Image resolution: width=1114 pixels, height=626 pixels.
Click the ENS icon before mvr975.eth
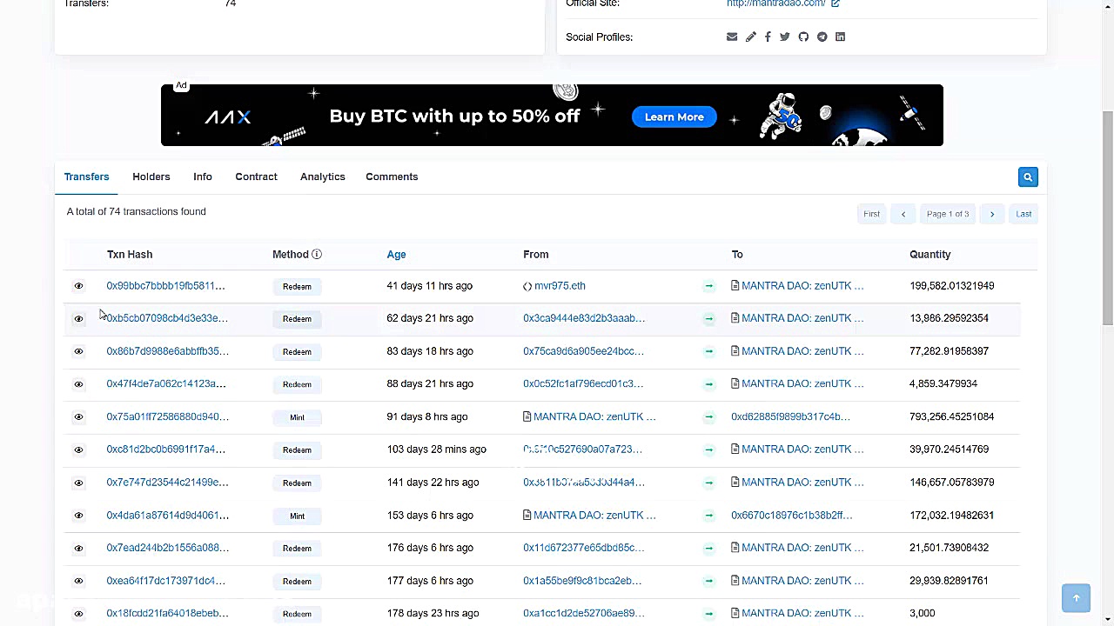point(527,286)
